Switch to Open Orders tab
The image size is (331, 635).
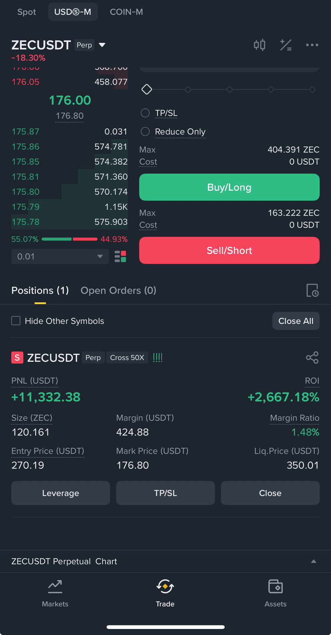pos(118,290)
